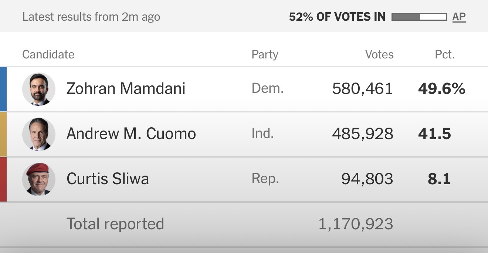Click the blue Democratic color bar

[x=3, y=89]
